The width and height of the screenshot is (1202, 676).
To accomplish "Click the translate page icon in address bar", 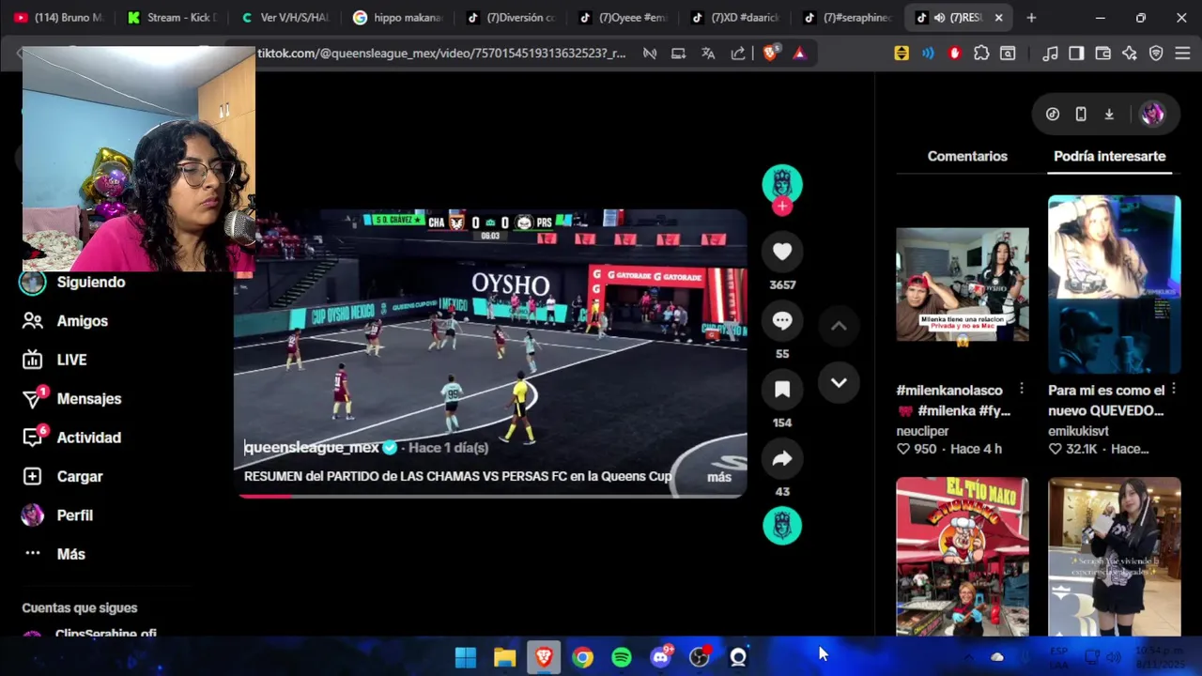I will click(x=708, y=54).
